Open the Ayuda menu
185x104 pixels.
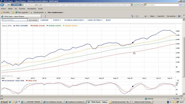point(40,9)
